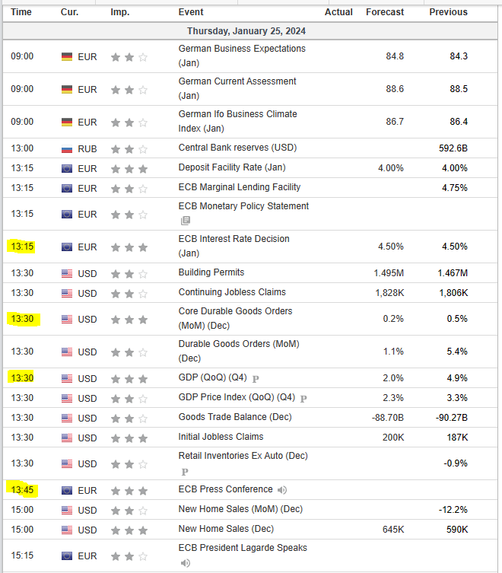The height and width of the screenshot is (573, 502).
Task: Click the speaker icon under ECB President Lagarde Speaks
Action: 186,563
